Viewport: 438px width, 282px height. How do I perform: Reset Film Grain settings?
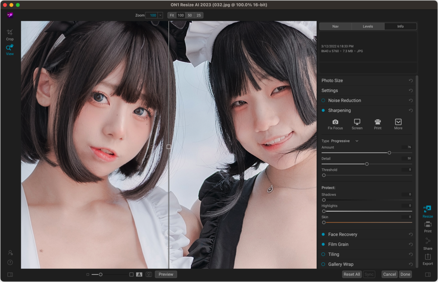(411, 244)
